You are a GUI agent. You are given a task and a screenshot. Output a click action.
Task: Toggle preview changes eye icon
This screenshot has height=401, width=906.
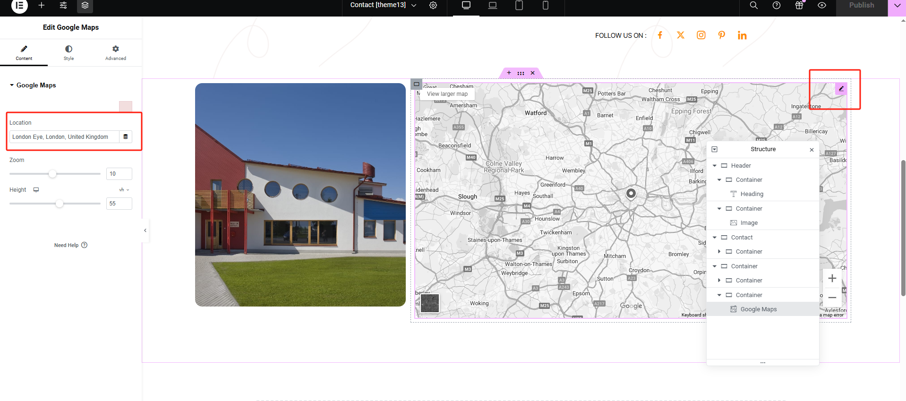(x=822, y=5)
